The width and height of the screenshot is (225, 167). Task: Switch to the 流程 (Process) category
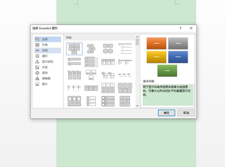45,50
